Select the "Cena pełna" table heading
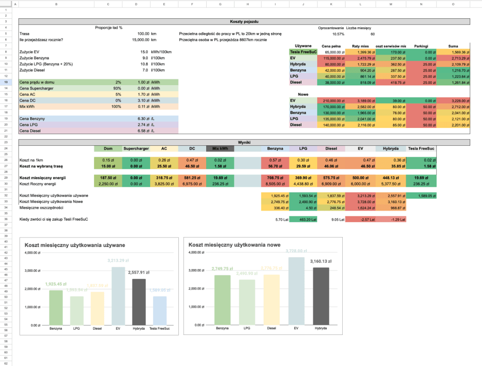Screen dimensions: 482x366 (x=331, y=46)
